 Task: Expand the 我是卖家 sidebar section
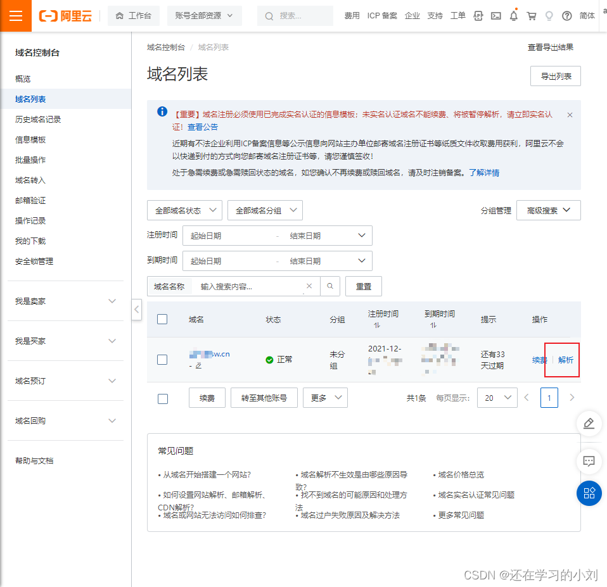(65, 301)
